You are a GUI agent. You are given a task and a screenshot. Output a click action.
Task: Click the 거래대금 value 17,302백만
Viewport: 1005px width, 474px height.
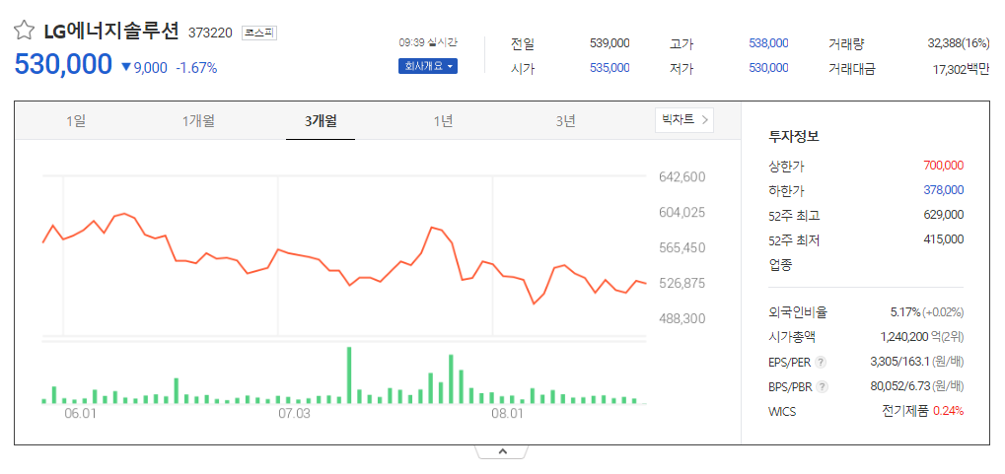961,69
